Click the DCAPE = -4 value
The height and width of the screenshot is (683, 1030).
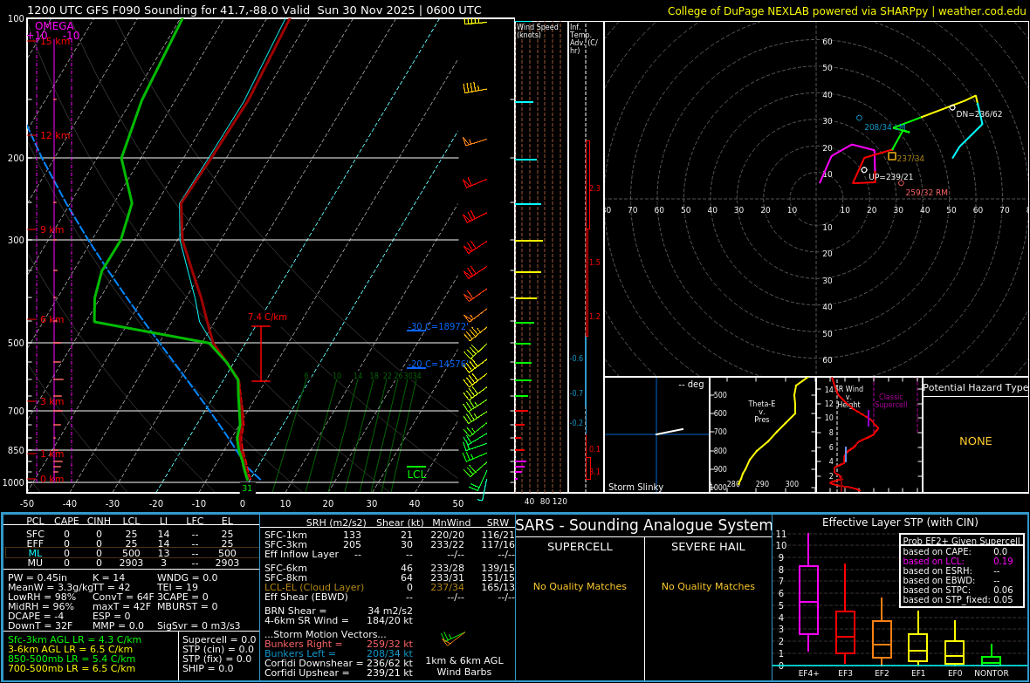(x=36, y=616)
